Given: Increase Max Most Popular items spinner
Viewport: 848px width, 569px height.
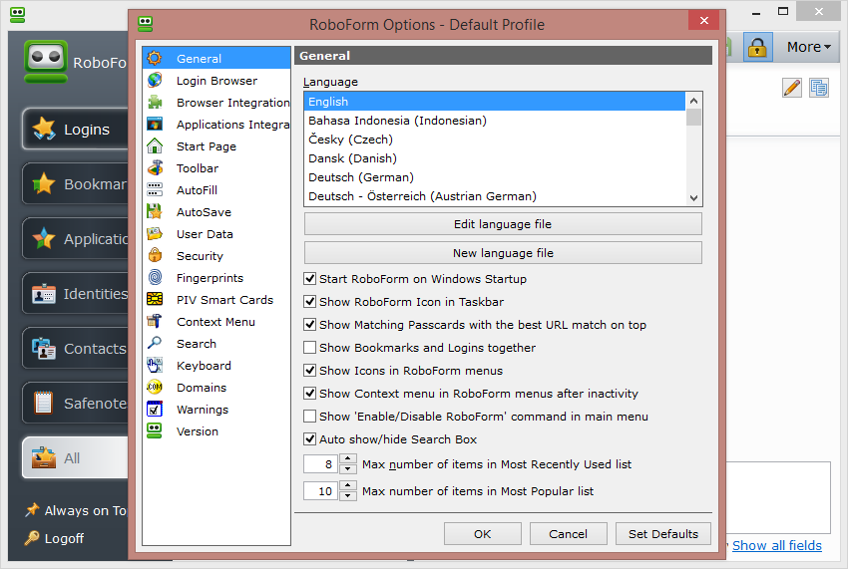Looking at the screenshot, I should pyautogui.click(x=348, y=485).
